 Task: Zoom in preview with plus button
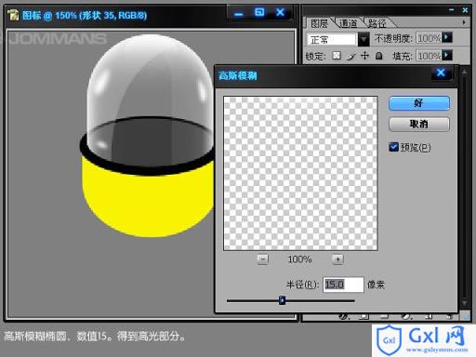click(x=337, y=259)
